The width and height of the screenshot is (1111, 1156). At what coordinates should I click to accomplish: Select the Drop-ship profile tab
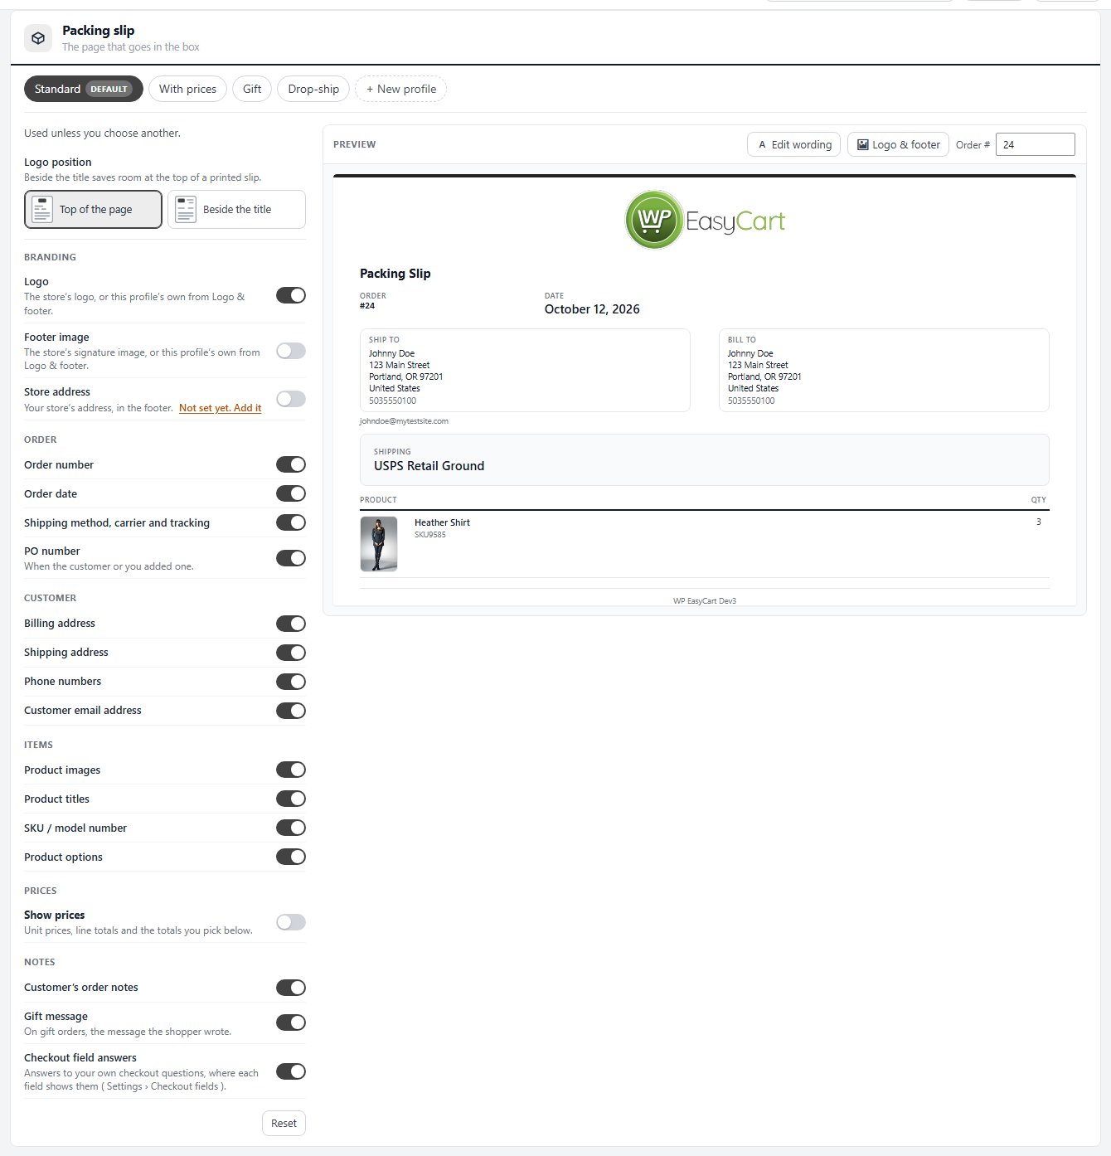(313, 89)
